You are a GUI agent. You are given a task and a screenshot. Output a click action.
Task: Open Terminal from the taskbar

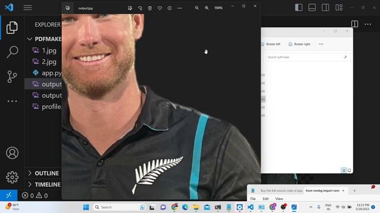tap(218, 207)
